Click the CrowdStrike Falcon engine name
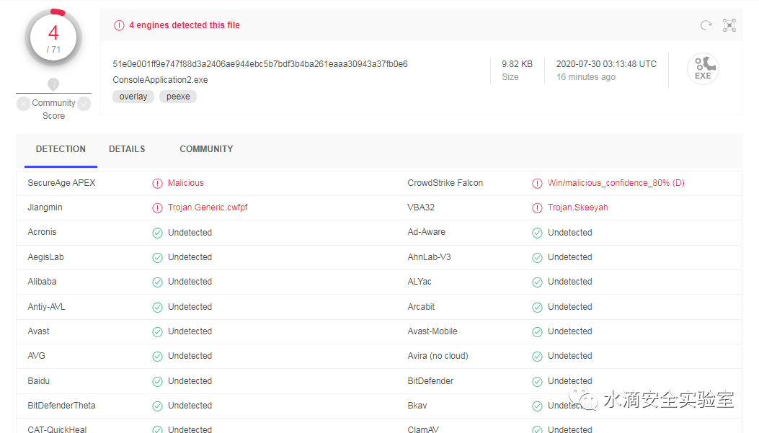Image resolution: width=759 pixels, height=433 pixels. pyautogui.click(x=445, y=183)
